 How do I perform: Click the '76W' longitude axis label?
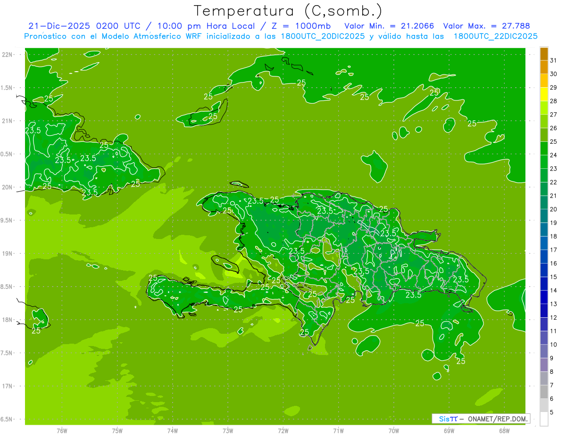[62, 430]
